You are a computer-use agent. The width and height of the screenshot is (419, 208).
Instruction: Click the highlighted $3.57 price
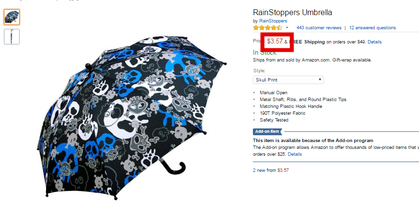pos(275,42)
